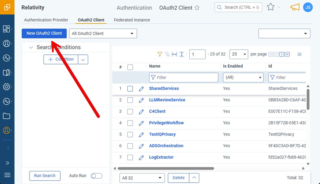
Task: Open the SharedServices link
Action: click(x=164, y=88)
